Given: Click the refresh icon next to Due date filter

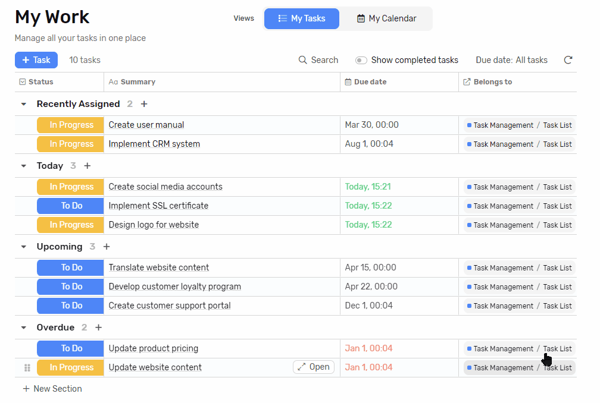Looking at the screenshot, I should (568, 60).
